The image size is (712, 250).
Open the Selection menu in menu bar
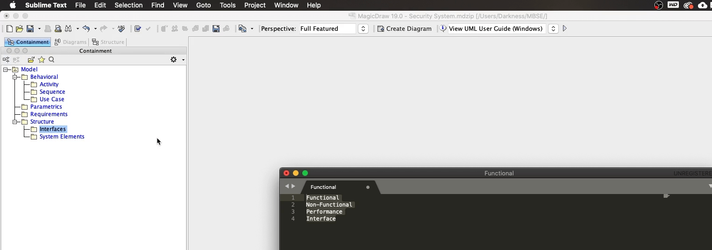tap(128, 5)
